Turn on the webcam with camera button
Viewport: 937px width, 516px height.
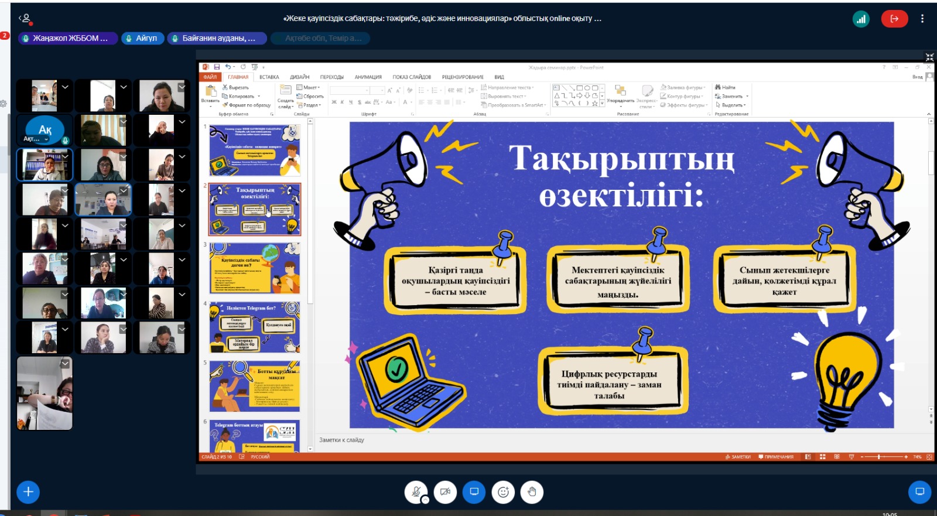click(x=445, y=492)
